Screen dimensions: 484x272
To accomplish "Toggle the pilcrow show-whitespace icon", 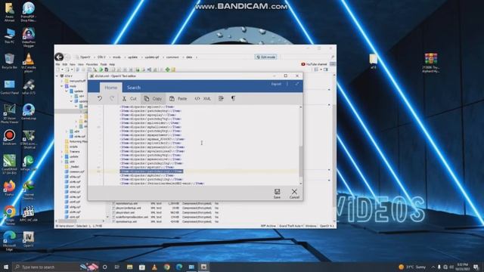I will [233, 98].
